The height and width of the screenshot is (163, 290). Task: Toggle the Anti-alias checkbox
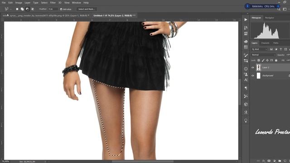[61, 9]
